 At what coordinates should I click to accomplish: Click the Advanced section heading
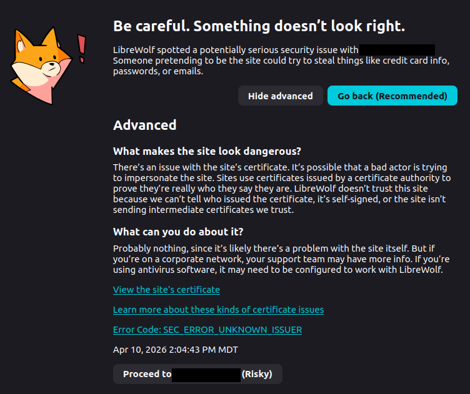click(144, 125)
